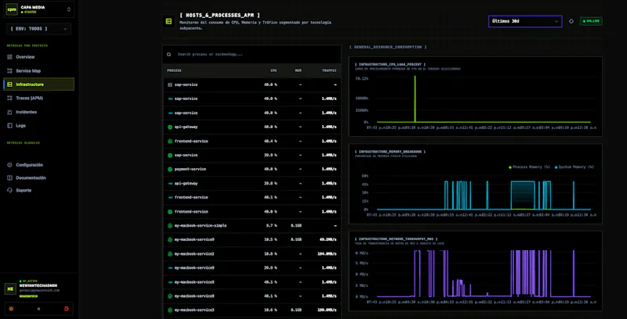
Task: Click the 10.5 % CPU value
Action: pyautogui.click(x=270, y=240)
